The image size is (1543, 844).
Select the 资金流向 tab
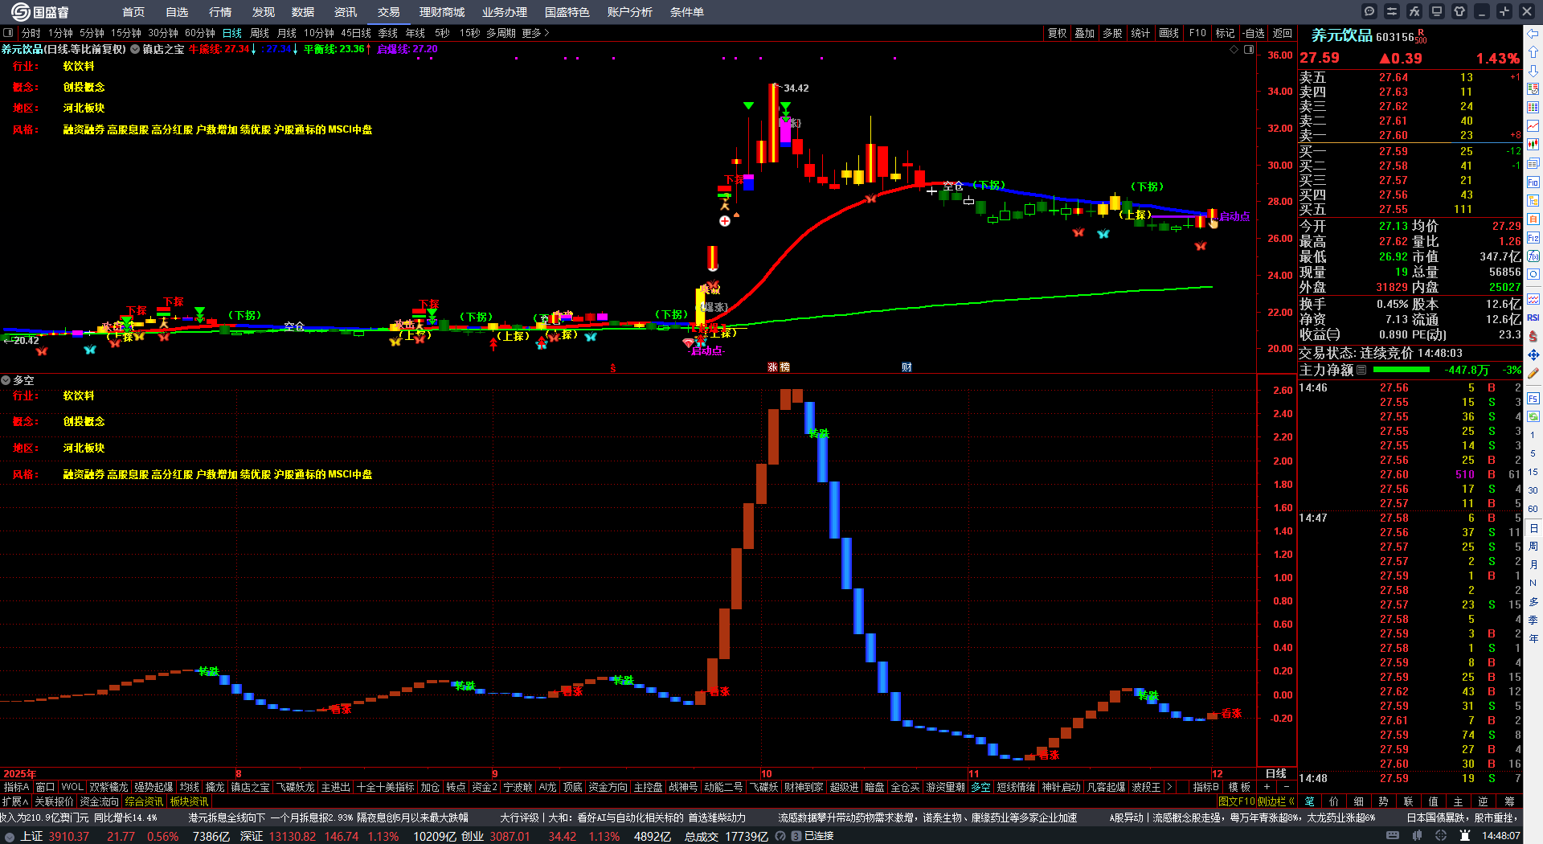tap(100, 801)
